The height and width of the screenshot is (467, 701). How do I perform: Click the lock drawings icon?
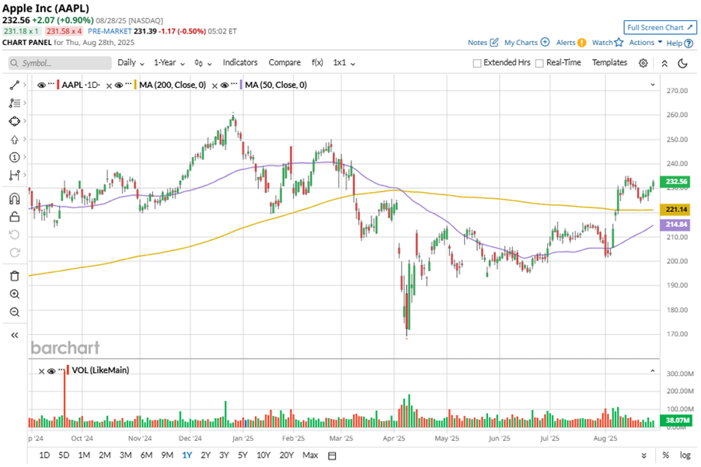click(14, 217)
